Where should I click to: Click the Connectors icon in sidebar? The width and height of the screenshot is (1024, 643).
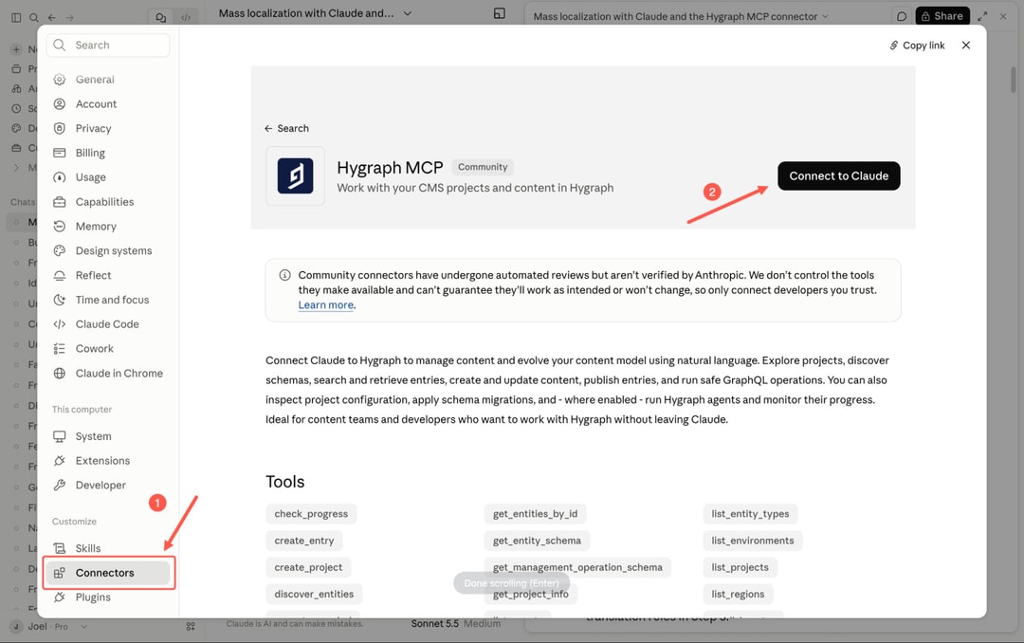click(60, 573)
